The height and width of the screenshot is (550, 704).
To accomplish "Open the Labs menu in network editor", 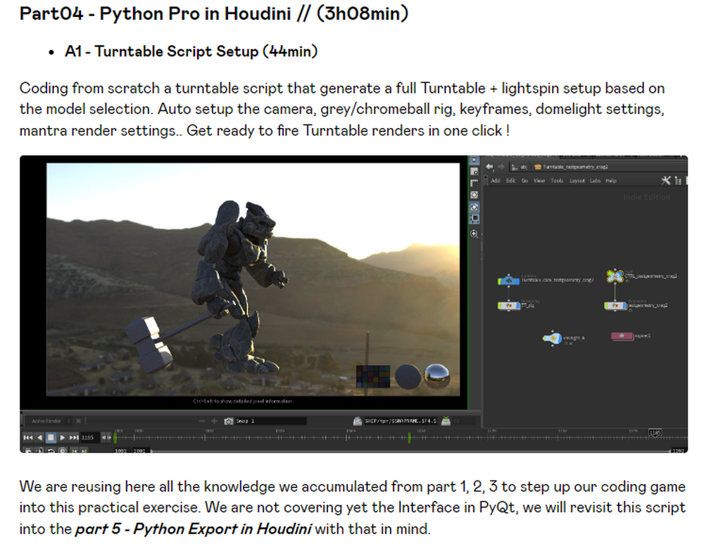I will click(595, 181).
